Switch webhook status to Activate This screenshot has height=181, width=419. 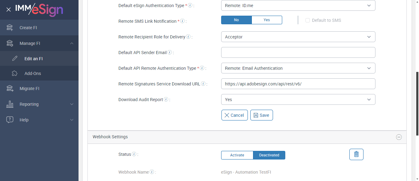[237, 155]
